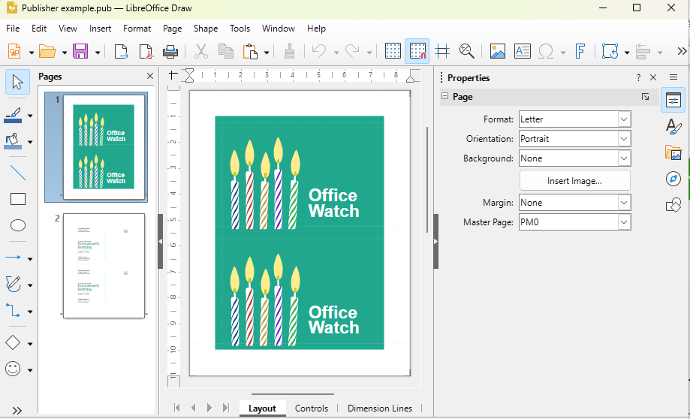Click the Cut scissors icon

pos(201,52)
